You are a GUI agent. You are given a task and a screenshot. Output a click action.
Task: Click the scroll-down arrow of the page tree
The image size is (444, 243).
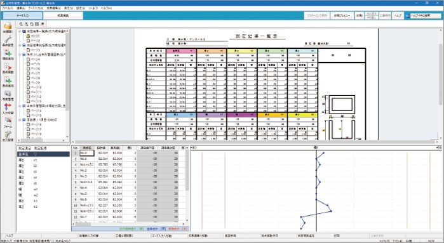tap(67, 136)
